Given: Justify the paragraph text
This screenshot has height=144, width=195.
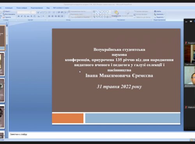Looking at the screenshot, I should (59, 16).
